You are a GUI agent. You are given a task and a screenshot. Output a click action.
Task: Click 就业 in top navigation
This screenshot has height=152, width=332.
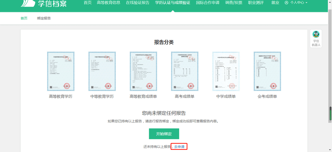coord(275,3)
